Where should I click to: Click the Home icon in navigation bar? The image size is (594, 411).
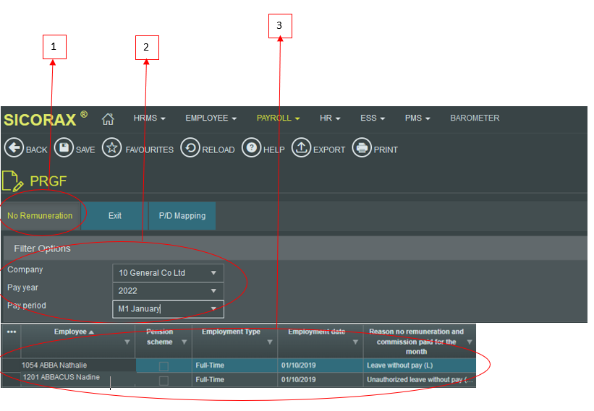108,118
